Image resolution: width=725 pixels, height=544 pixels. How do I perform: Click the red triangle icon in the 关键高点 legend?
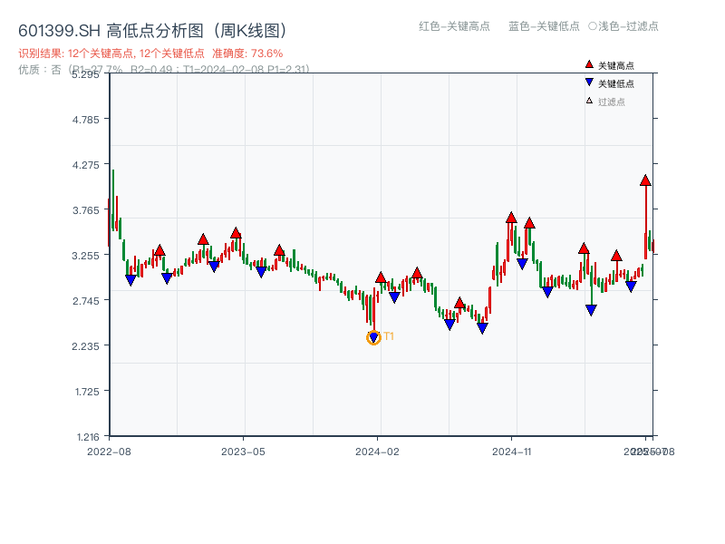pos(589,65)
